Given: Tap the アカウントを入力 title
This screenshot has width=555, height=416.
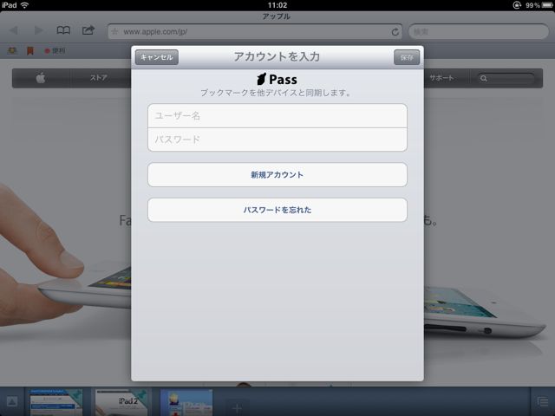Looking at the screenshot, I should pos(277,56).
